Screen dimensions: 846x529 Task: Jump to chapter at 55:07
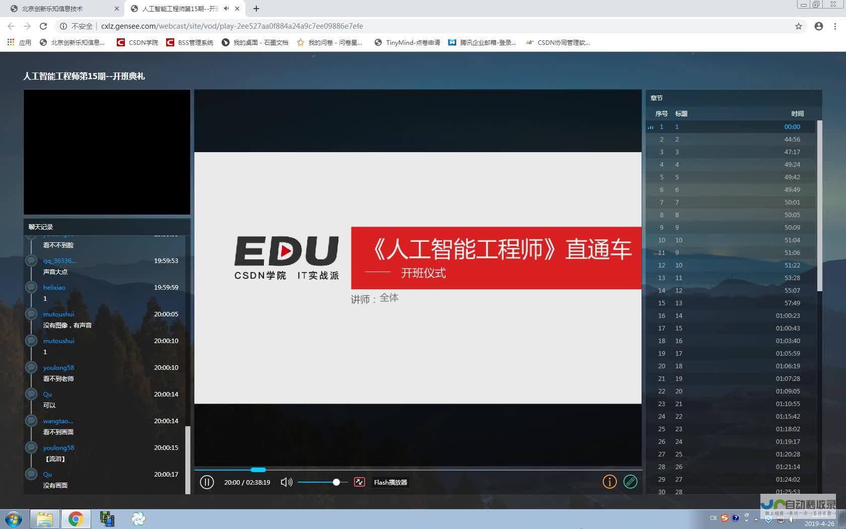[x=731, y=291]
